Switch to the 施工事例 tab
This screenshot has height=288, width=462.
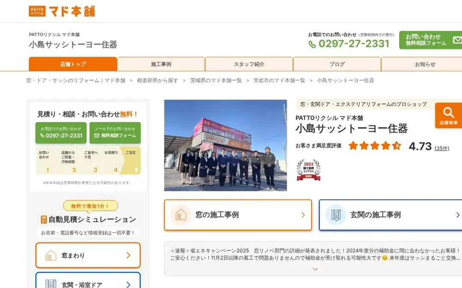tap(161, 64)
